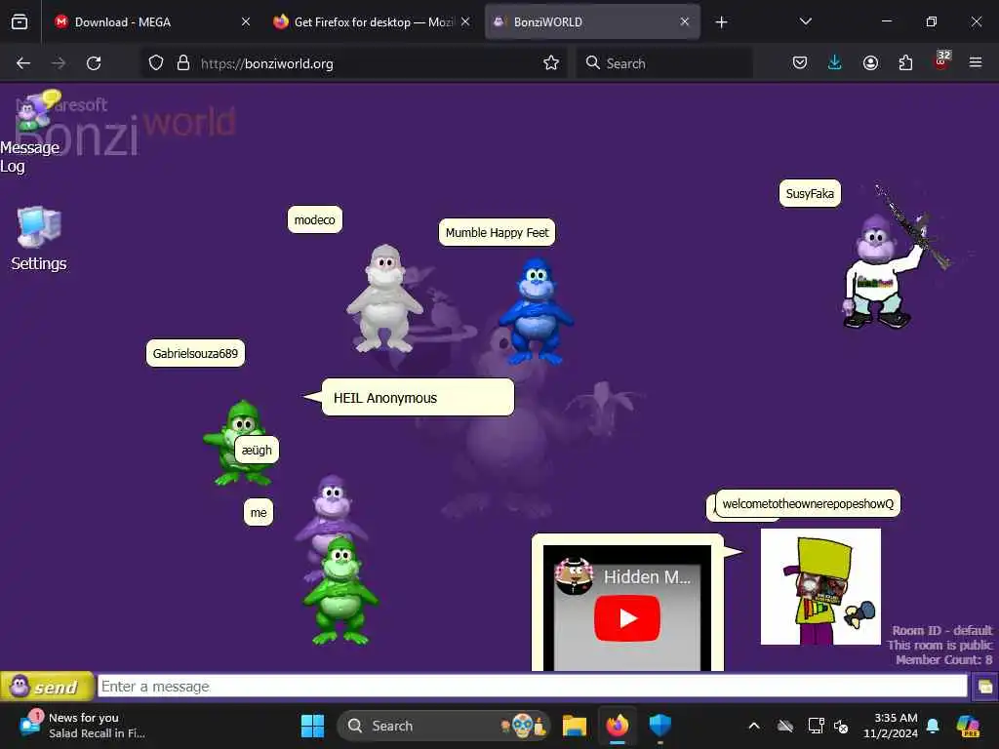The width and height of the screenshot is (999, 749).
Task: Click the Firefox taskbar icon
Action: pyautogui.click(x=618, y=726)
